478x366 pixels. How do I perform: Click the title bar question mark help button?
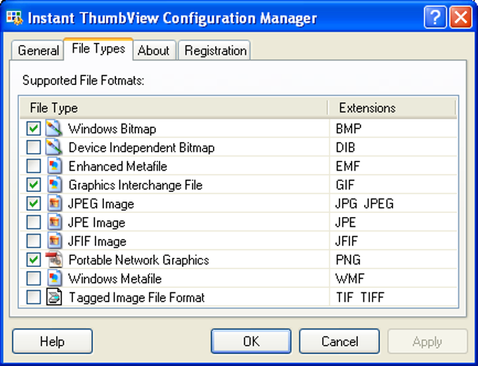[x=435, y=18]
